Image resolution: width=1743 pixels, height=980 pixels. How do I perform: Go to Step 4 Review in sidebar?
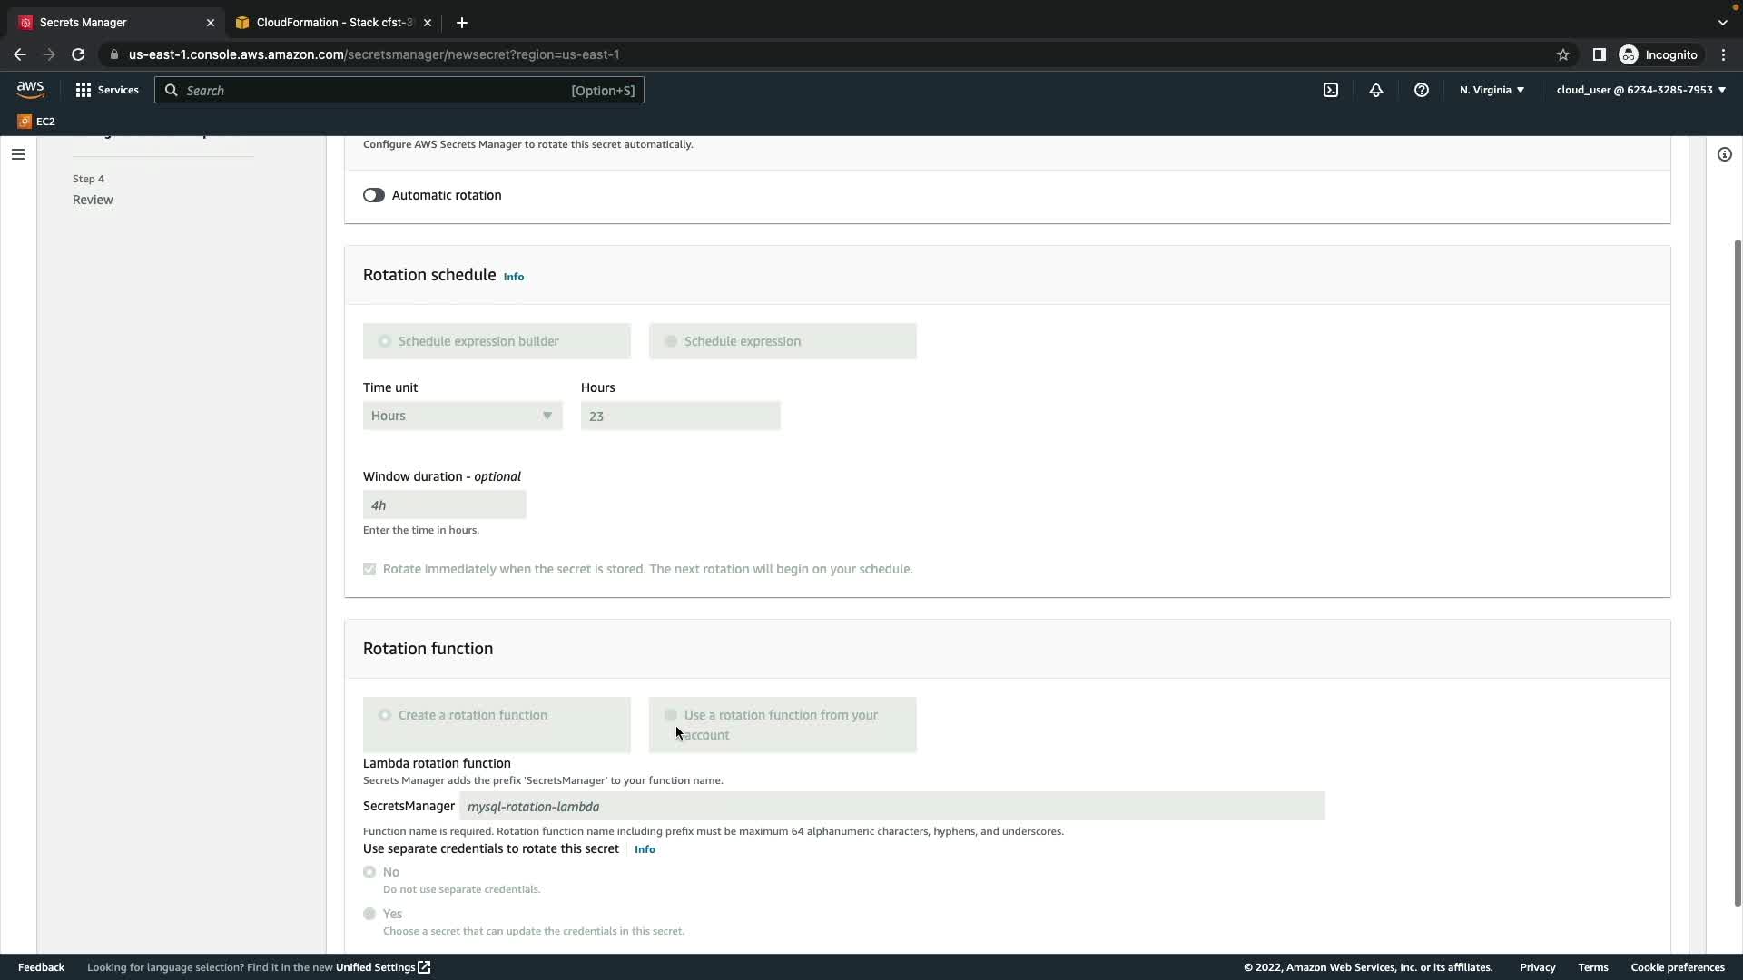[x=93, y=200]
